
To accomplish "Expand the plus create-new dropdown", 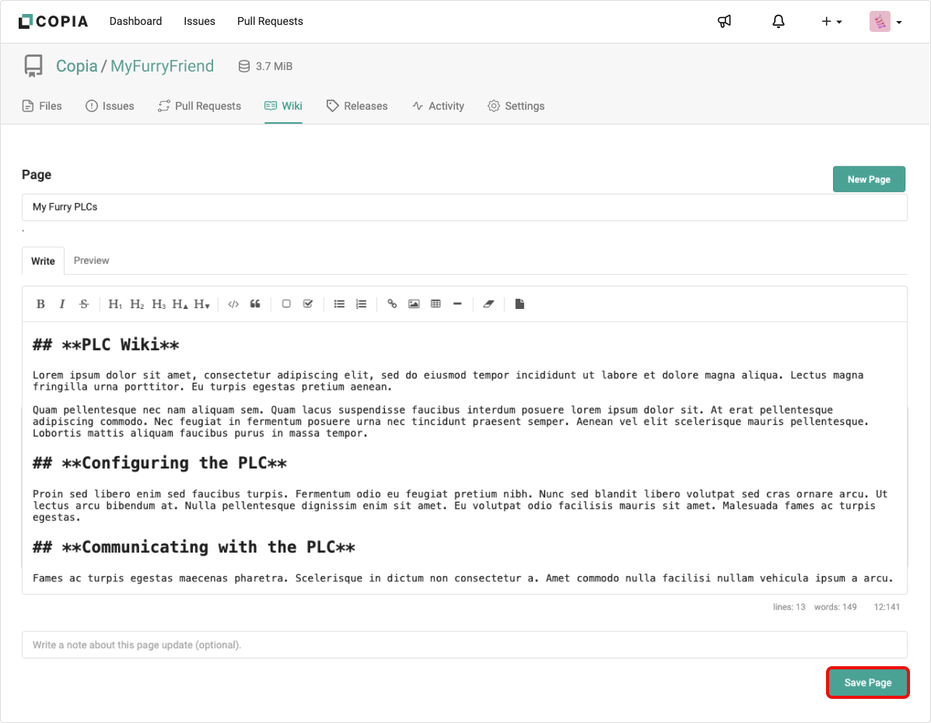I will 831,22.
